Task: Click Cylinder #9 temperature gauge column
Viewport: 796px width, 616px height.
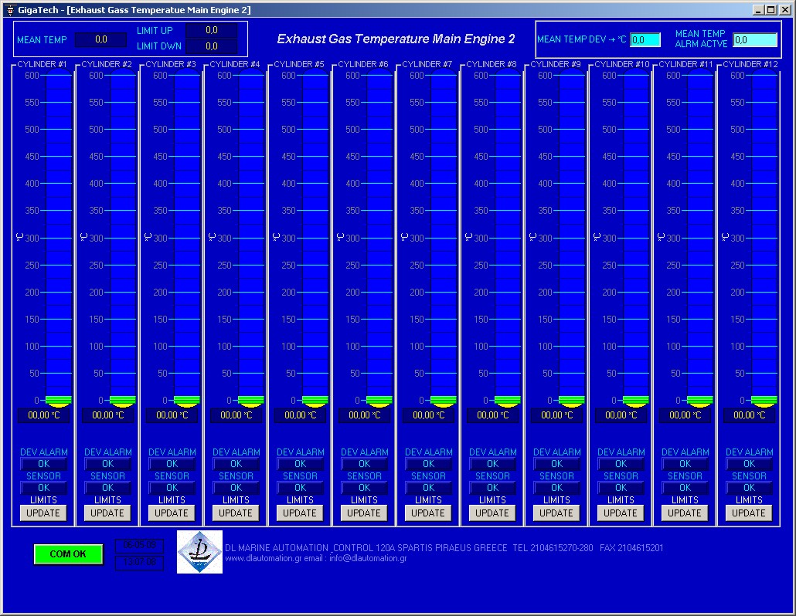Action: click(572, 232)
